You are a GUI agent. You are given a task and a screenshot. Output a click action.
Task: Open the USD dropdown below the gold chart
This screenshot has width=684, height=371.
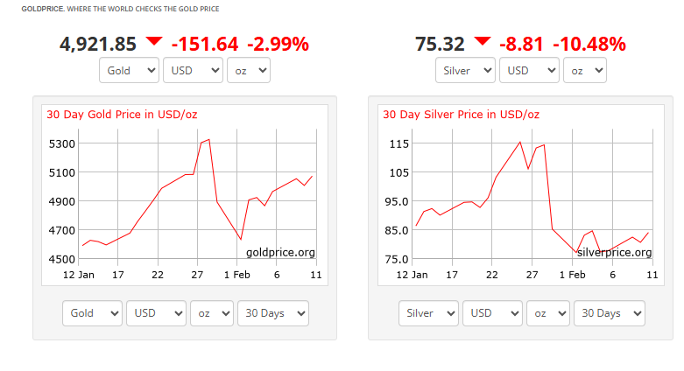pos(156,312)
